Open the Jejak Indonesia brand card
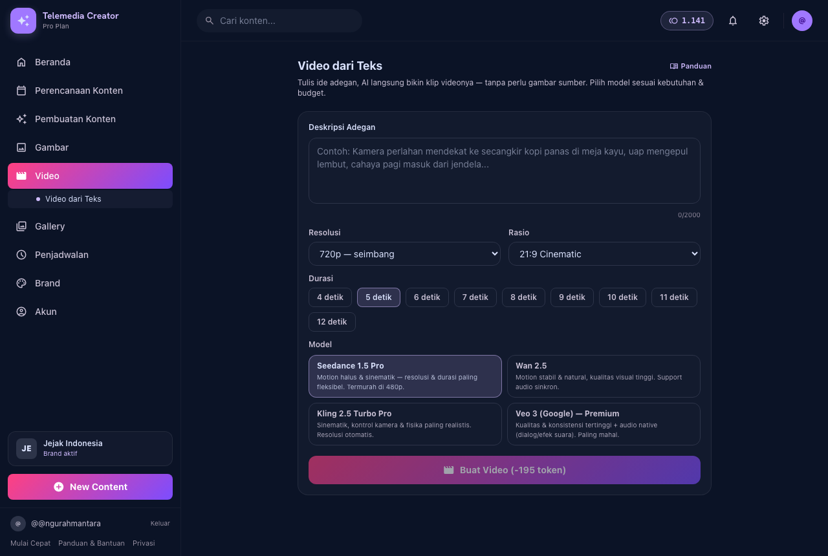The height and width of the screenshot is (556, 828). pos(90,449)
